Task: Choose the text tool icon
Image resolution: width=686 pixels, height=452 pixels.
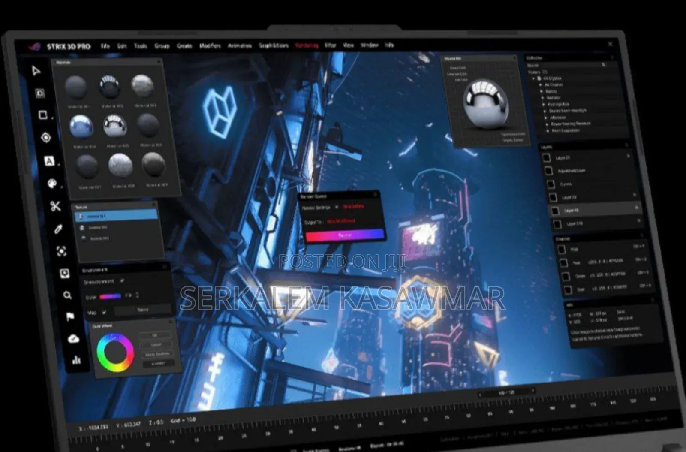Action: [49, 161]
